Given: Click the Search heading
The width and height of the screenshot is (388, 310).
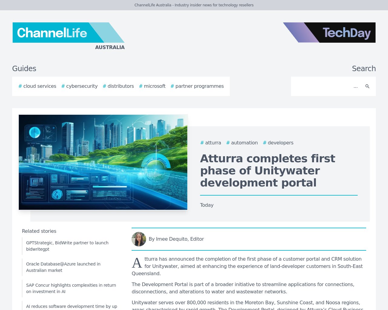Looking at the screenshot, I should pyautogui.click(x=364, y=68).
